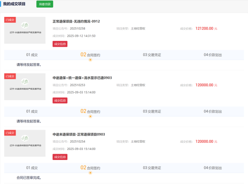Screen dimensions: 248x184
Task: Click the green 我要贷款 button
Action: (45, 4)
